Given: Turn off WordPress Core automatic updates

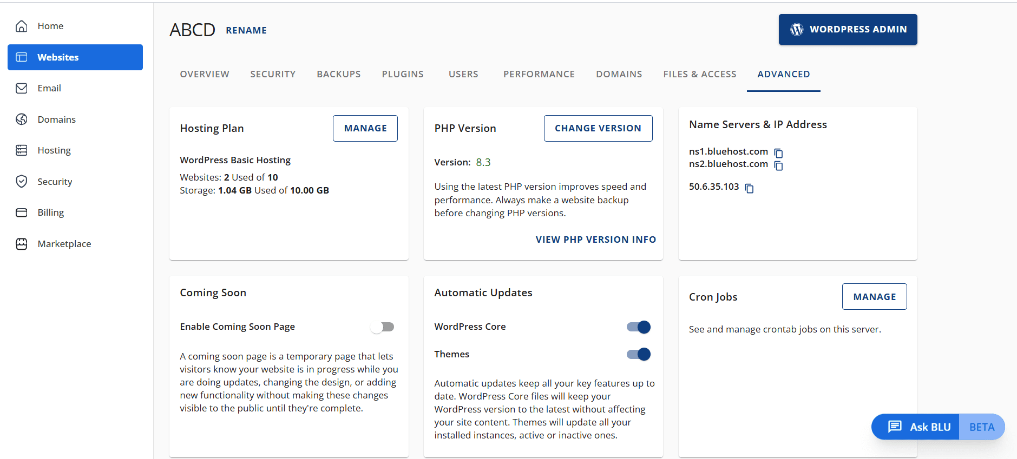Looking at the screenshot, I should (638, 327).
